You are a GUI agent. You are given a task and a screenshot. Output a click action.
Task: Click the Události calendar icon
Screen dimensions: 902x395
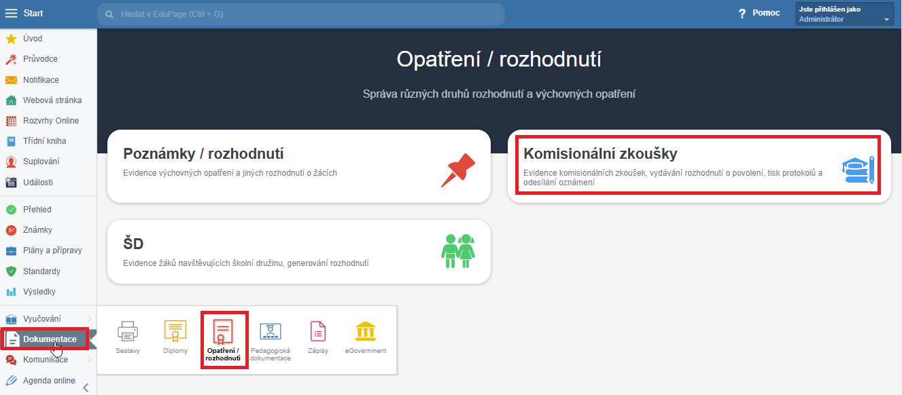coord(11,182)
